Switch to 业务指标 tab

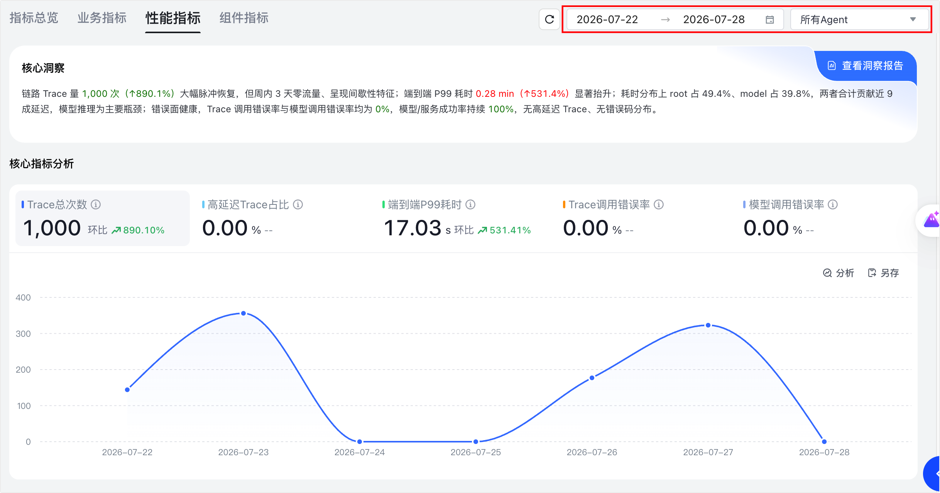(x=102, y=18)
